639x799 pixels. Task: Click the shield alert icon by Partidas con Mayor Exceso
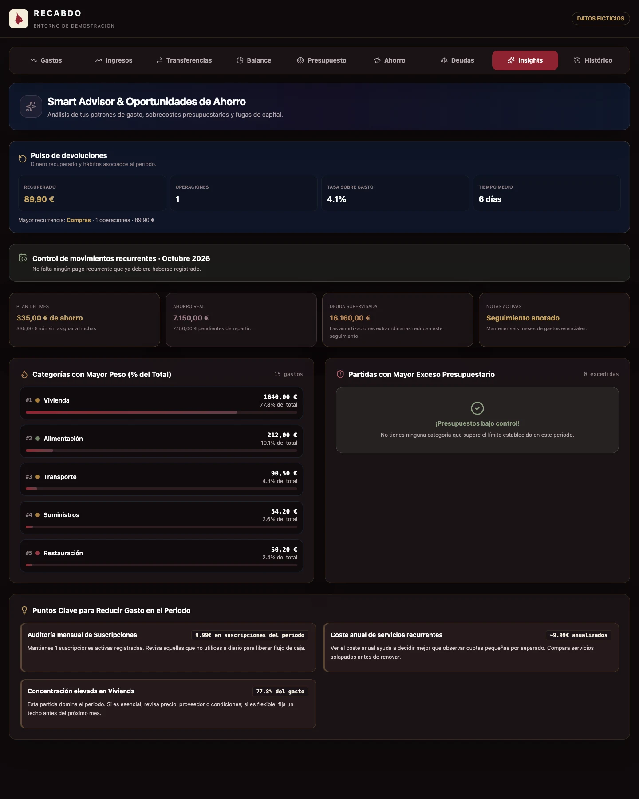pos(340,374)
